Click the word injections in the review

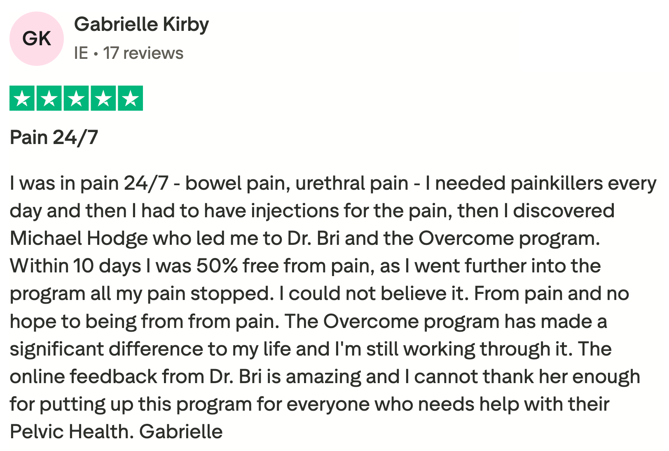point(295,211)
